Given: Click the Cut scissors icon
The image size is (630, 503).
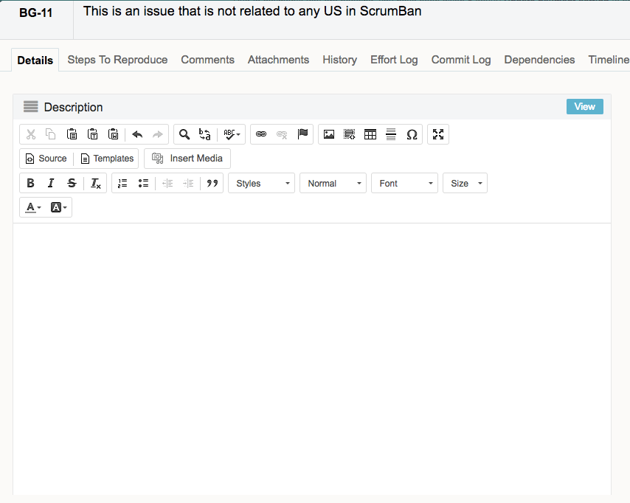Looking at the screenshot, I should pos(31,134).
